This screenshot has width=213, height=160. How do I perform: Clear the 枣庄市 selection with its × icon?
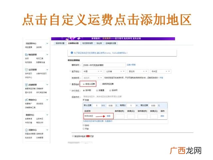click(x=144, y=71)
